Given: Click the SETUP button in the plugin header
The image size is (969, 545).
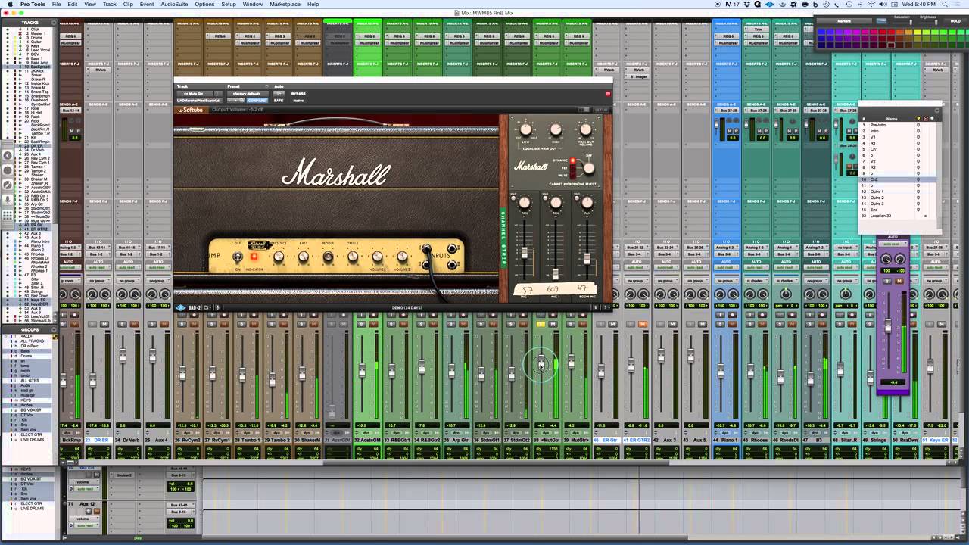Looking at the screenshot, I should tap(601, 110).
